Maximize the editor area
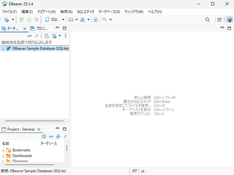Image resolution: width=234 pixels, height=175 pixels. click(229, 28)
